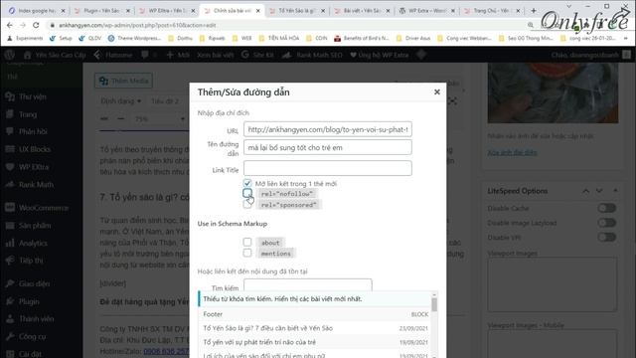Select result Tổ Yến Sào là gì? 7 điều
636x358 pixels.
315,328
